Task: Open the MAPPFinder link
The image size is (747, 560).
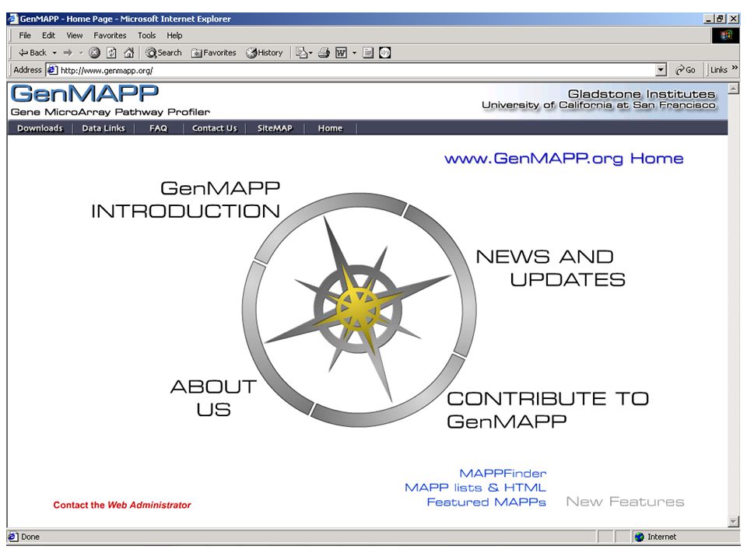Action: (503, 474)
